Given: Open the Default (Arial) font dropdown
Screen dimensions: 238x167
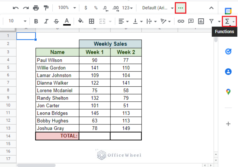Looking at the screenshot, I should click(158, 8).
